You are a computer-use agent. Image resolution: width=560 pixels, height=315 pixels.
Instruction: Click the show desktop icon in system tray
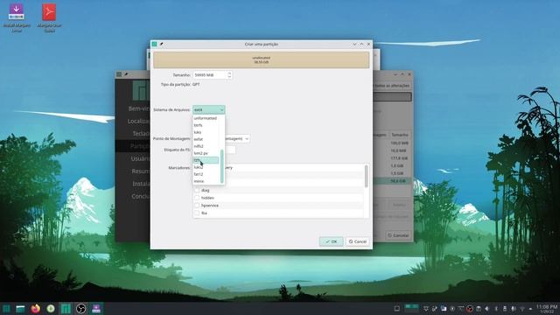tap(396, 309)
